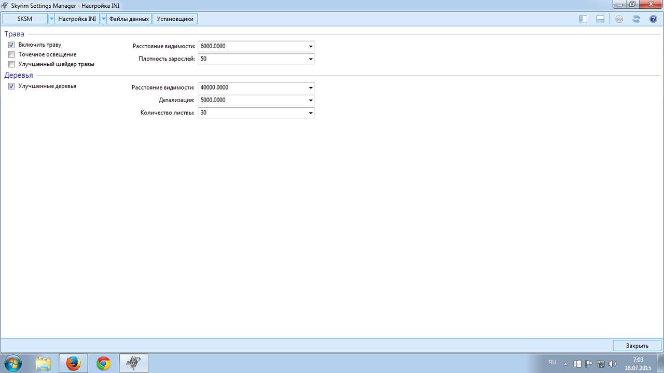This screenshot has height=373, width=664.
Task: Click the Windows 10 upgrade tray icon
Action: point(577,364)
